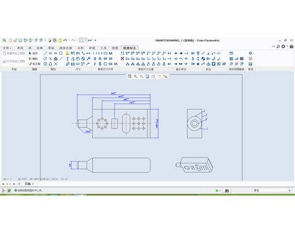The width and height of the screenshot is (295, 225).
Task: Zoom out using the graphics toolbar
Action: point(141,76)
